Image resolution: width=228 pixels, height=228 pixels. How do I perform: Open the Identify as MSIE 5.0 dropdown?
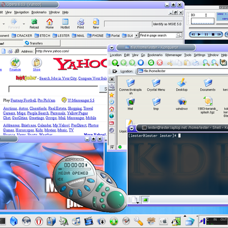point(167,24)
